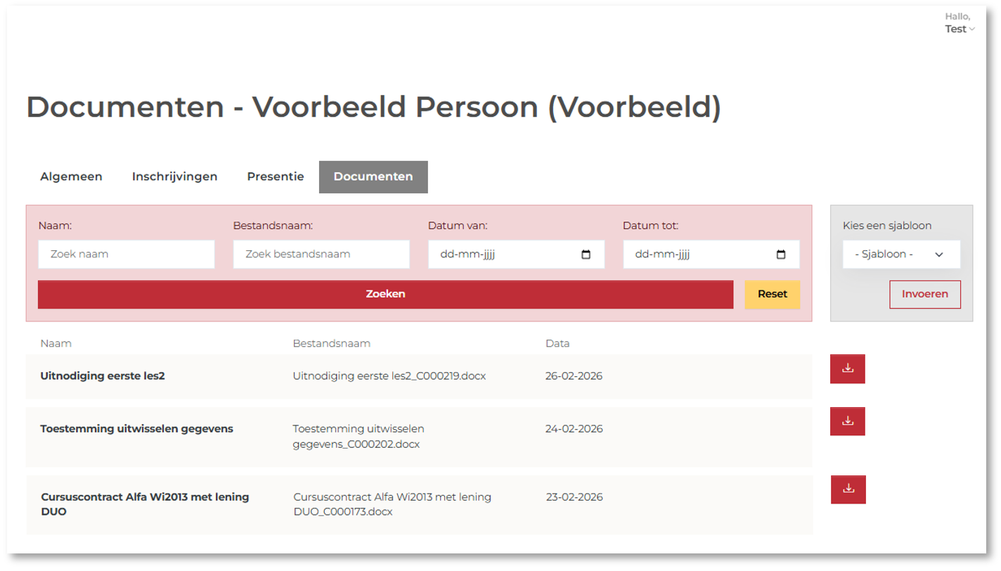Select the Documenten tab
This screenshot has height=571, width=1001.
(373, 177)
